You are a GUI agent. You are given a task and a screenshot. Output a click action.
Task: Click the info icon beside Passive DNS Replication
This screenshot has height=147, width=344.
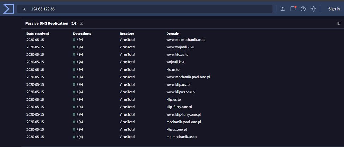point(82,23)
